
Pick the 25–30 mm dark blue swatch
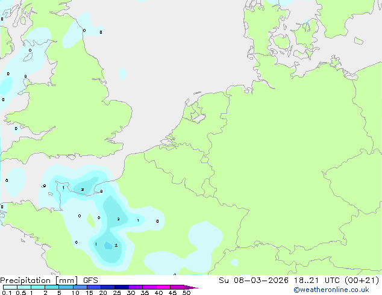tap(122, 287)
